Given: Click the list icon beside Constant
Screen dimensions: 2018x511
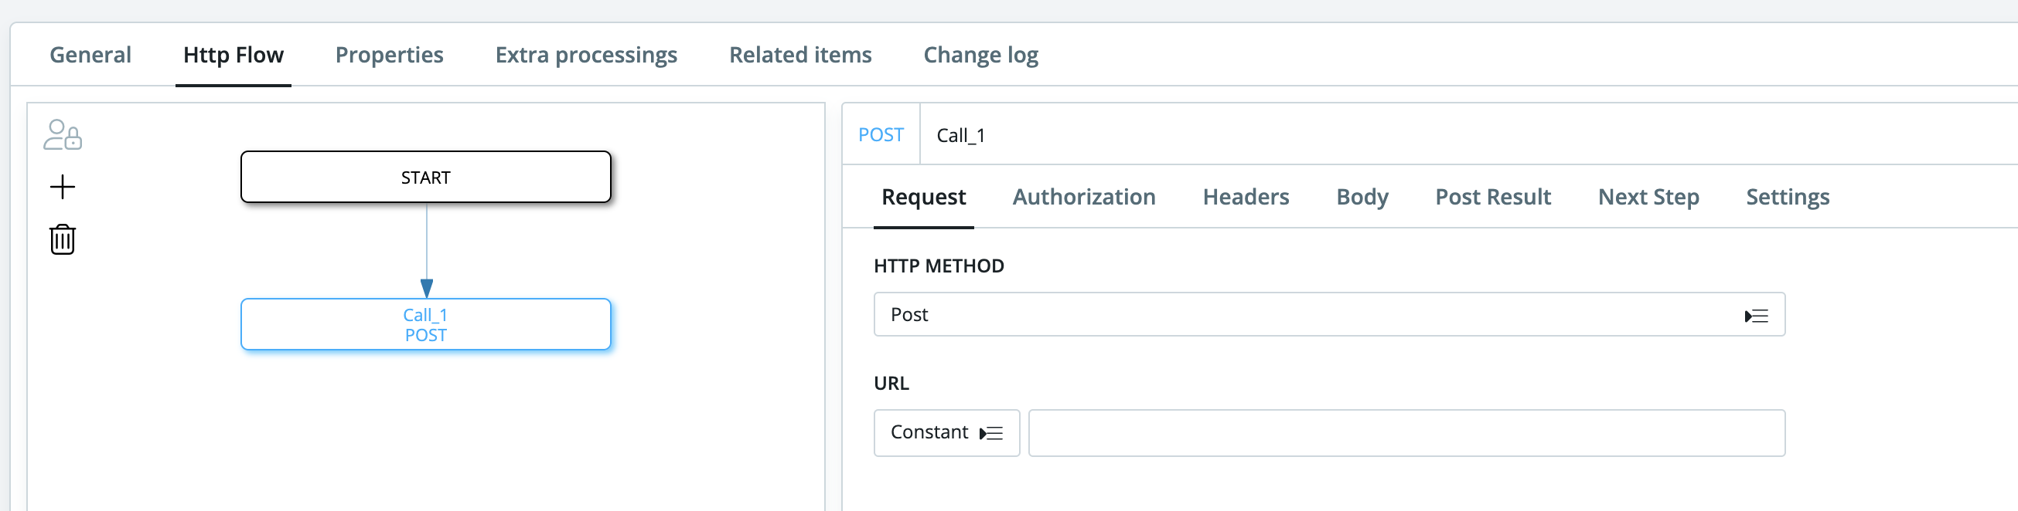Looking at the screenshot, I should point(991,434).
